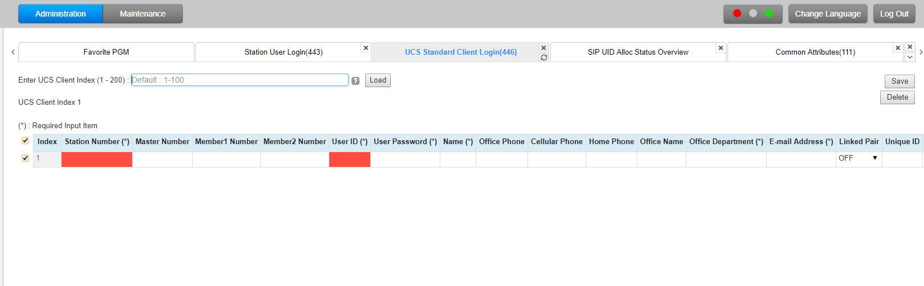Screen dimensions: 924x286
Task: Refresh the UCS Standard Client Login tab
Action: tap(544, 58)
